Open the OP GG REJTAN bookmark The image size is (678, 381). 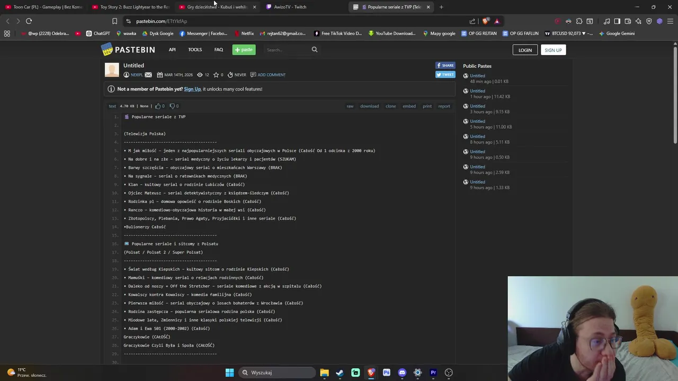479,33
